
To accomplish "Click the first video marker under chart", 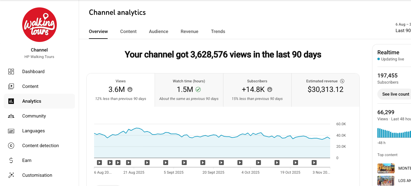I will (x=99, y=162).
